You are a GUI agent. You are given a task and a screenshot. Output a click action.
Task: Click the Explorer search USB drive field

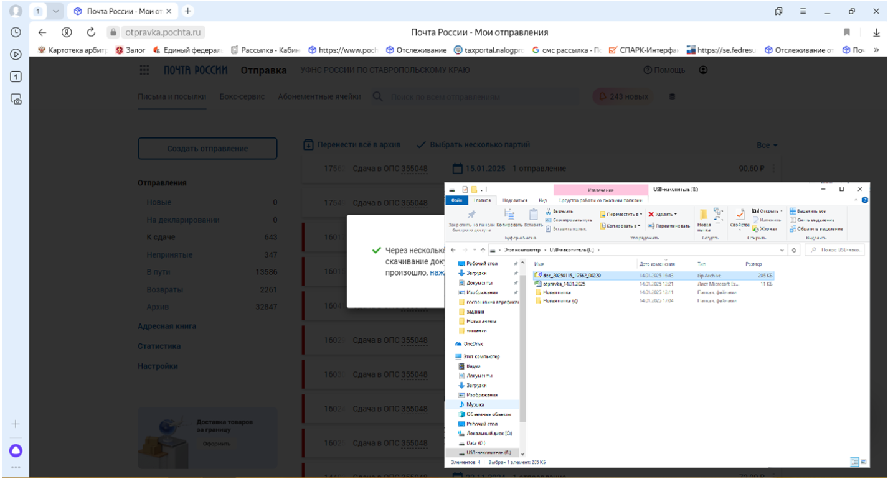[838, 250]
